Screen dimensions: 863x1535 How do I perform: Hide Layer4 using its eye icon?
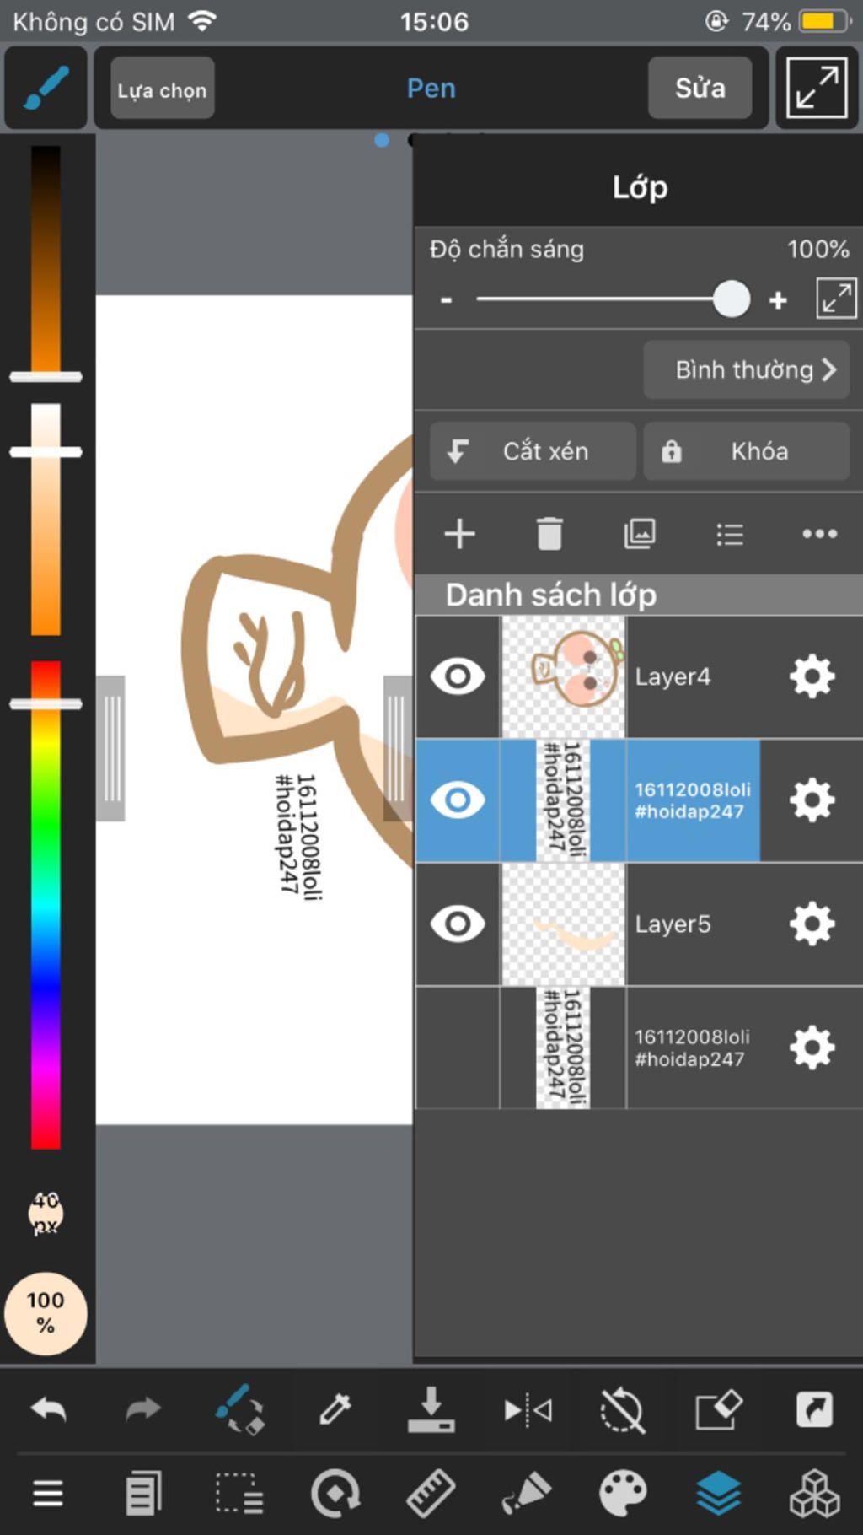point(458,676)
